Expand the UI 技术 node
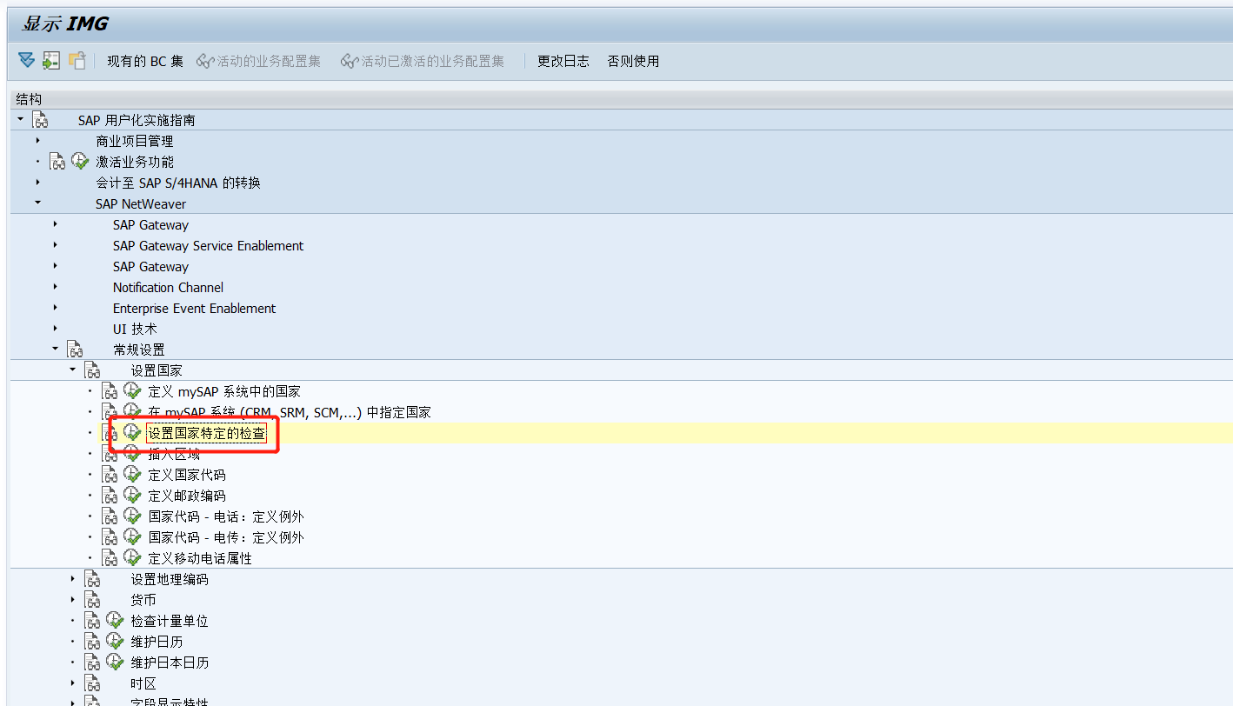1233x706 pixels. click(x=55, y=328)
